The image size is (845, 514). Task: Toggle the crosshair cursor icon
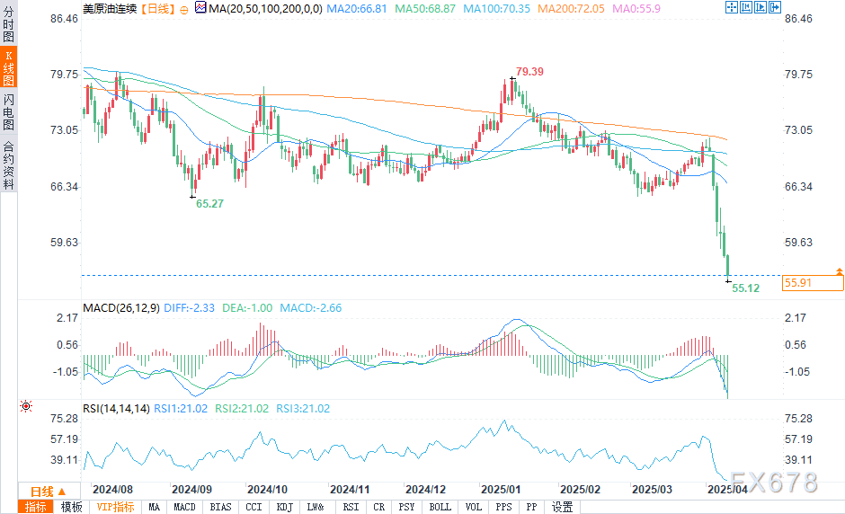pos(731,7)
